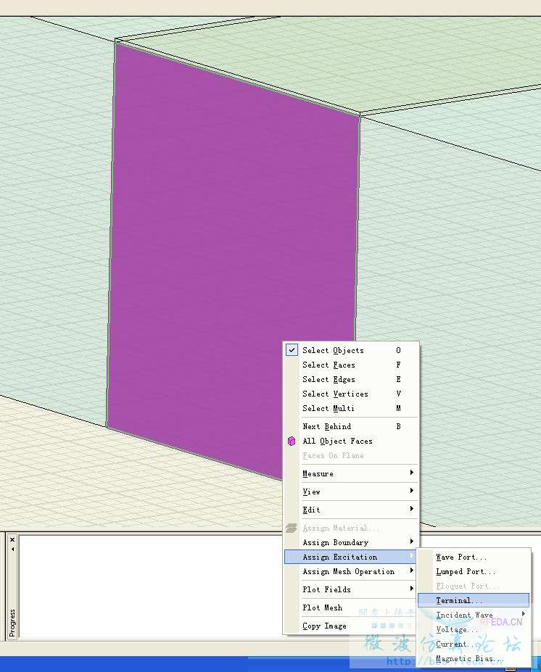Expand the Incident Wave submenu

click(x=474, y=615)
